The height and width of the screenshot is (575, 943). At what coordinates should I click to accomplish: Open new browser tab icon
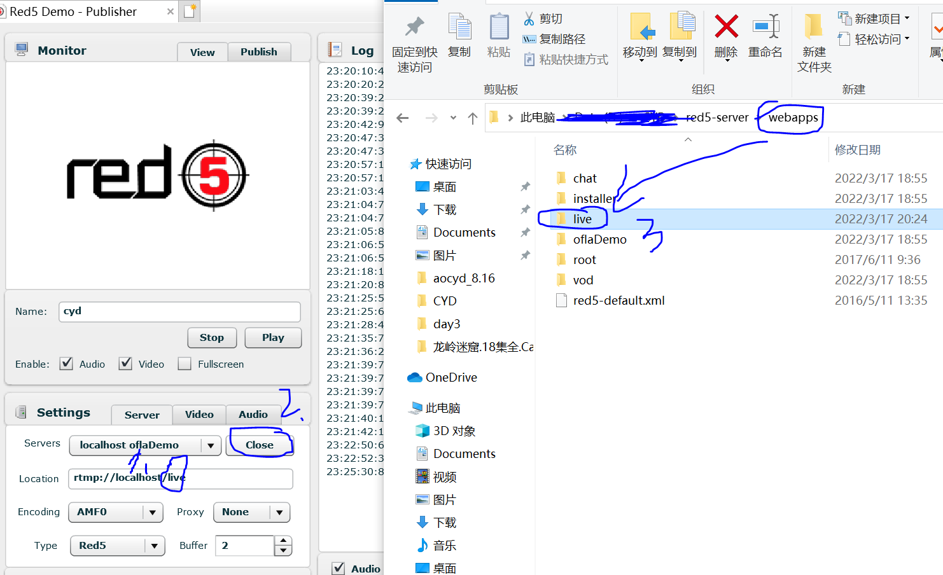(190, 11)
